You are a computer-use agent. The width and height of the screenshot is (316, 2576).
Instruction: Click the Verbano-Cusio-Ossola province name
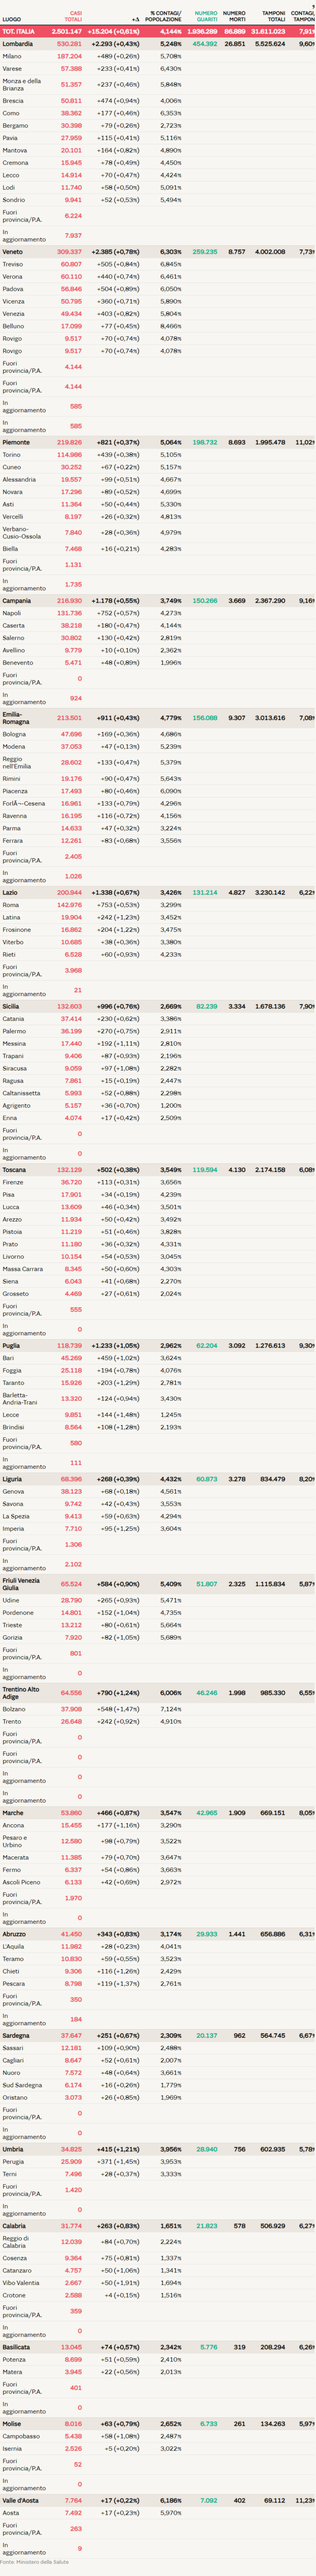pyautogui.click(x=22, y=532)
